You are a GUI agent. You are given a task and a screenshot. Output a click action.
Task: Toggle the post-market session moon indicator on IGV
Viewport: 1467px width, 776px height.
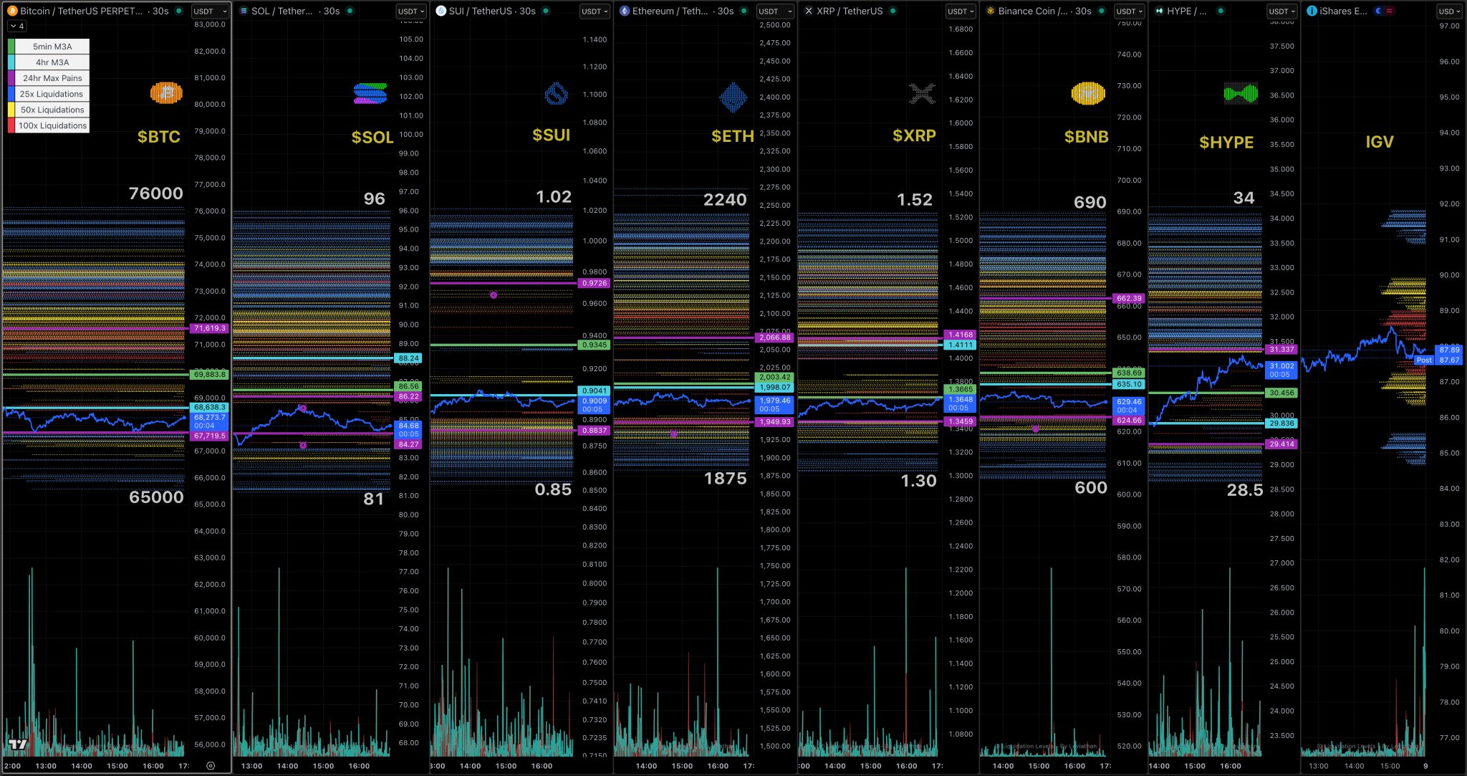click(1379, 11)
